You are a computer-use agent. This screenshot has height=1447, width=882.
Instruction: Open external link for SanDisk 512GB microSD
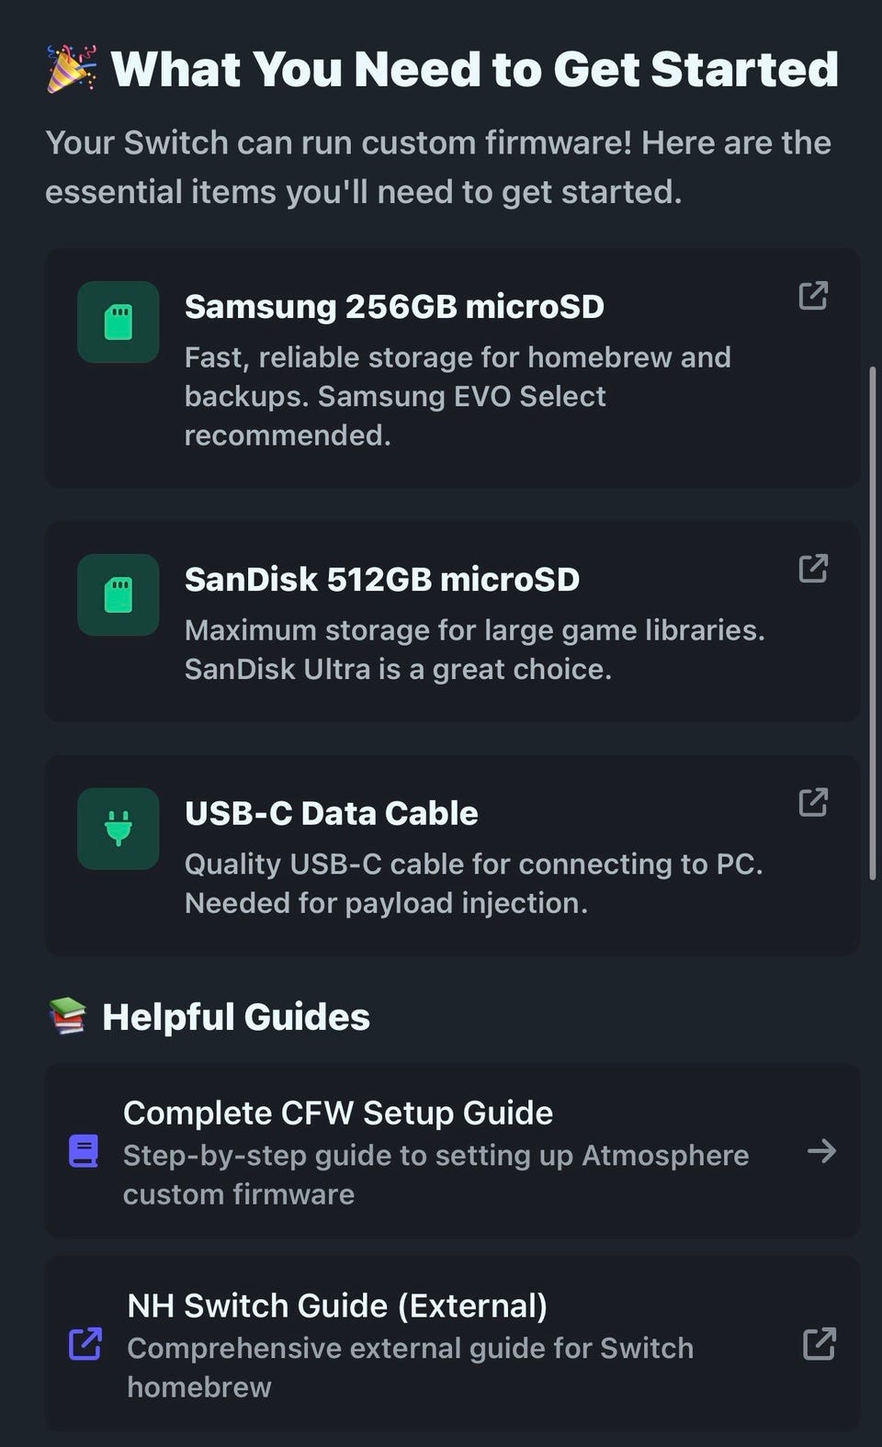[813, 569]
